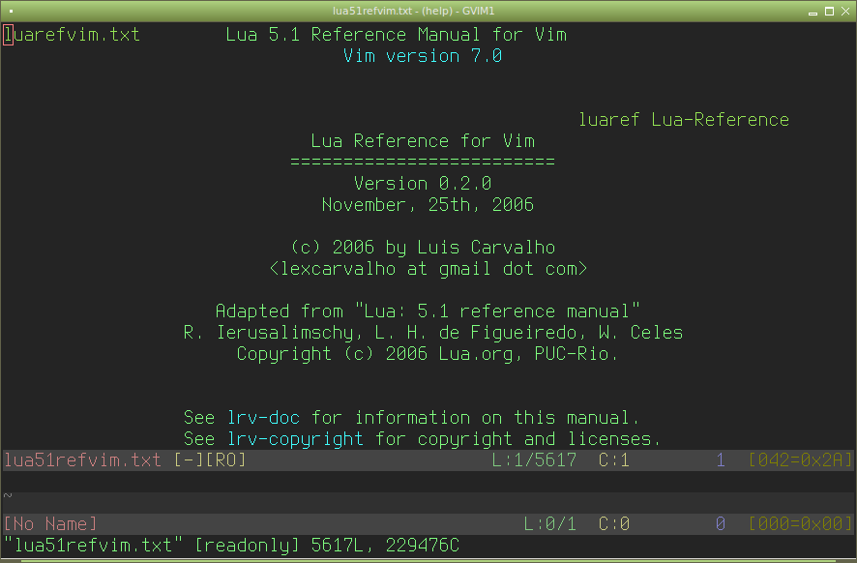857x563 pixels.
Task: Click the Lua-Reference help tag
Action: pyautogui.click(x=721, y=120)
